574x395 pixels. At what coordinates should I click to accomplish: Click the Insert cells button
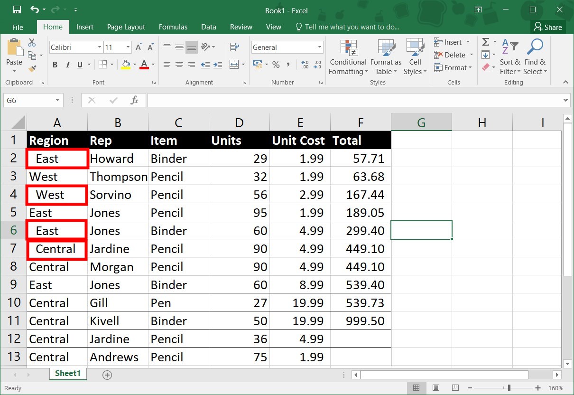pyautogui.click(x=451, y=42)
